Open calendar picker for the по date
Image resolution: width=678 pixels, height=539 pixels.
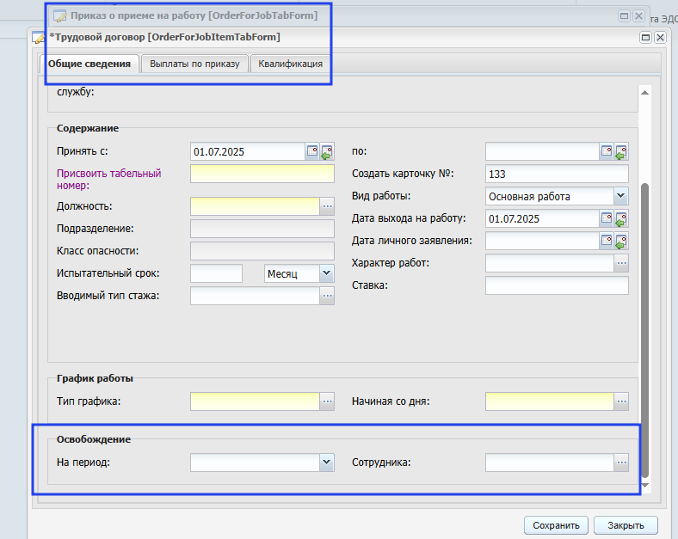607,151
